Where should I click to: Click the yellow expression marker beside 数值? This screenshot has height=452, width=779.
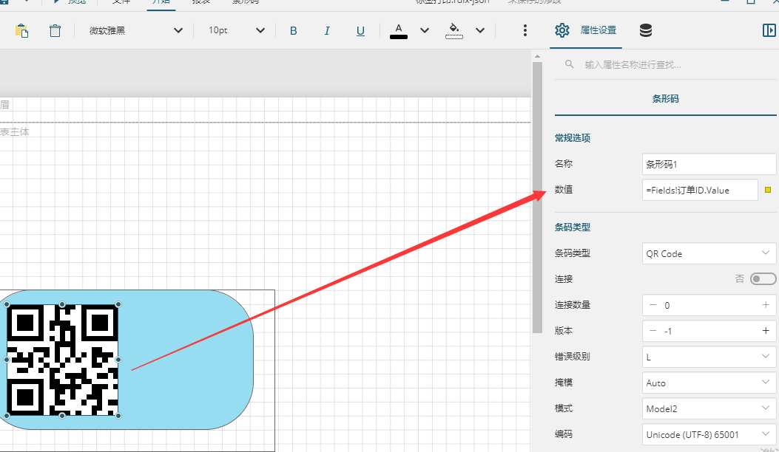[768, 190]
